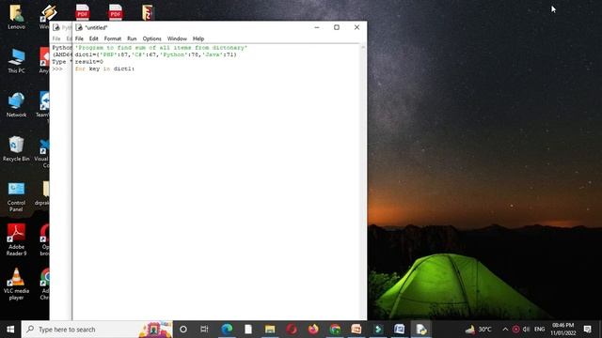Select the first PDF file desktop icon
Screen dimensions: 602x338
click(83, 12)
